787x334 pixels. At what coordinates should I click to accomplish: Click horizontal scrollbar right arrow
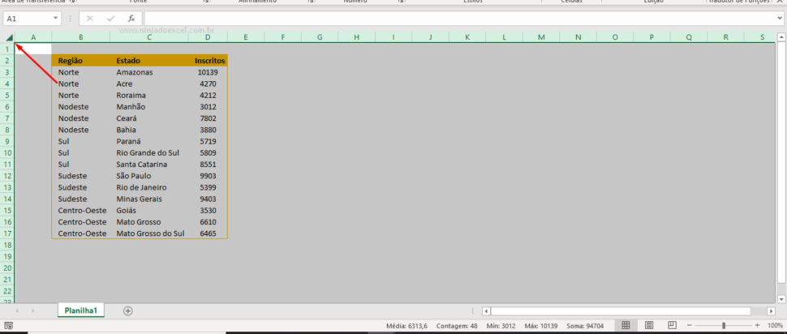pyautogui.click(x=771, y=311)
